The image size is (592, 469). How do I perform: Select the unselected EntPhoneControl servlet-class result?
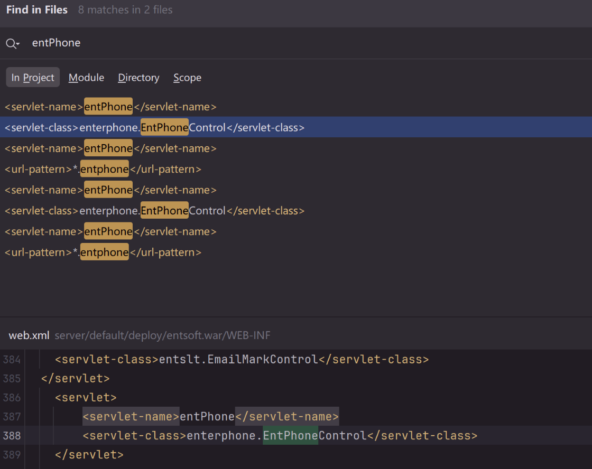click(x=154, y=210)
